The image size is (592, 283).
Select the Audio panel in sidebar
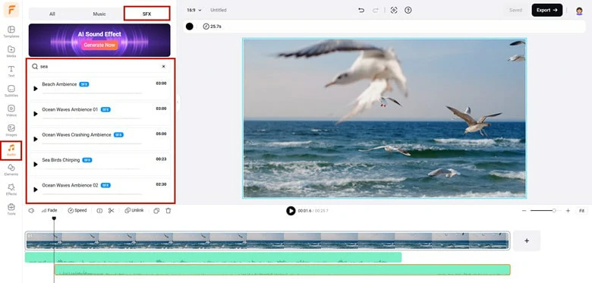coord(11,150)
